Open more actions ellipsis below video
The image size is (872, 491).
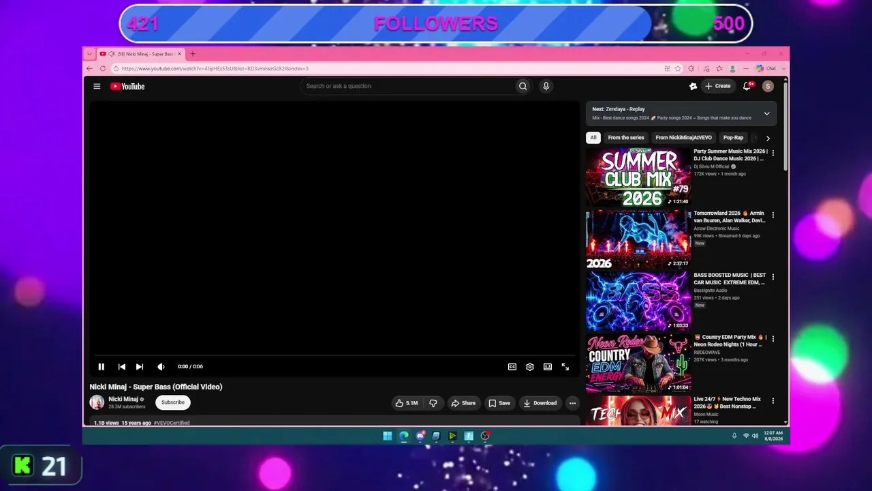point(572,403)
